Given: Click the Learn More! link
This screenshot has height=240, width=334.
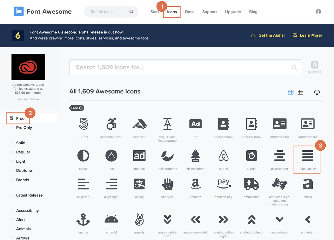Looking at the screenshot, I should 311,35.
